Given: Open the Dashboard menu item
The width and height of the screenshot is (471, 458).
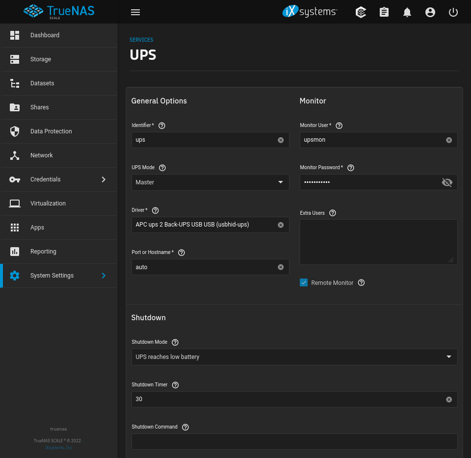Looking at the screenshot, I should 59,35.
